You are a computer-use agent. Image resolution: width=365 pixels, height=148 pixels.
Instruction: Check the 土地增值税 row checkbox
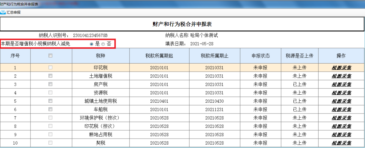pyautogui.click(x=50, y=76)
